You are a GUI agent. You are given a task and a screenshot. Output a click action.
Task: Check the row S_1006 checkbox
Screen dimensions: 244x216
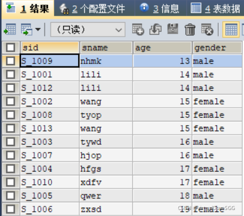point(10,209)
